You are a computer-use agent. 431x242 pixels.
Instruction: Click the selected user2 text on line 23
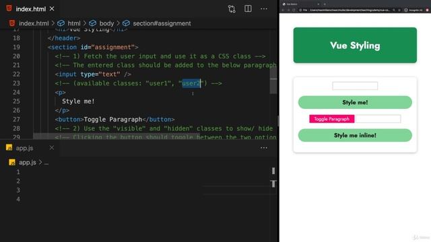pos(191,83)
